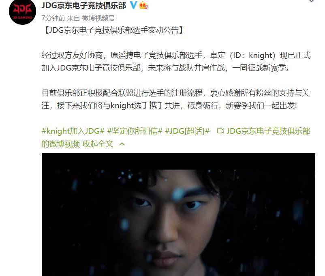Open the #JDG[超话]# super topic
325x276 pixels.
tap(187, 131)
